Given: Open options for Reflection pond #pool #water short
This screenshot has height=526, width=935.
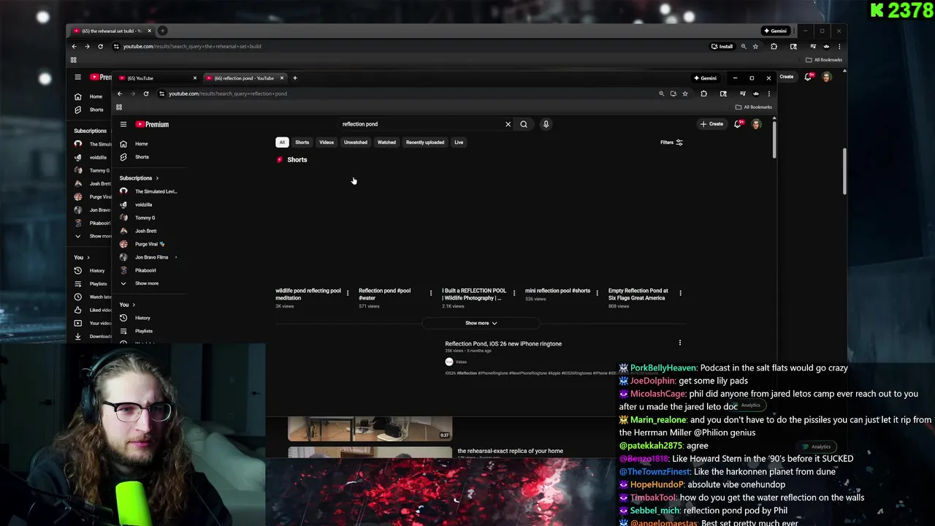Looking at the screenshot, I should coord(431,293).
